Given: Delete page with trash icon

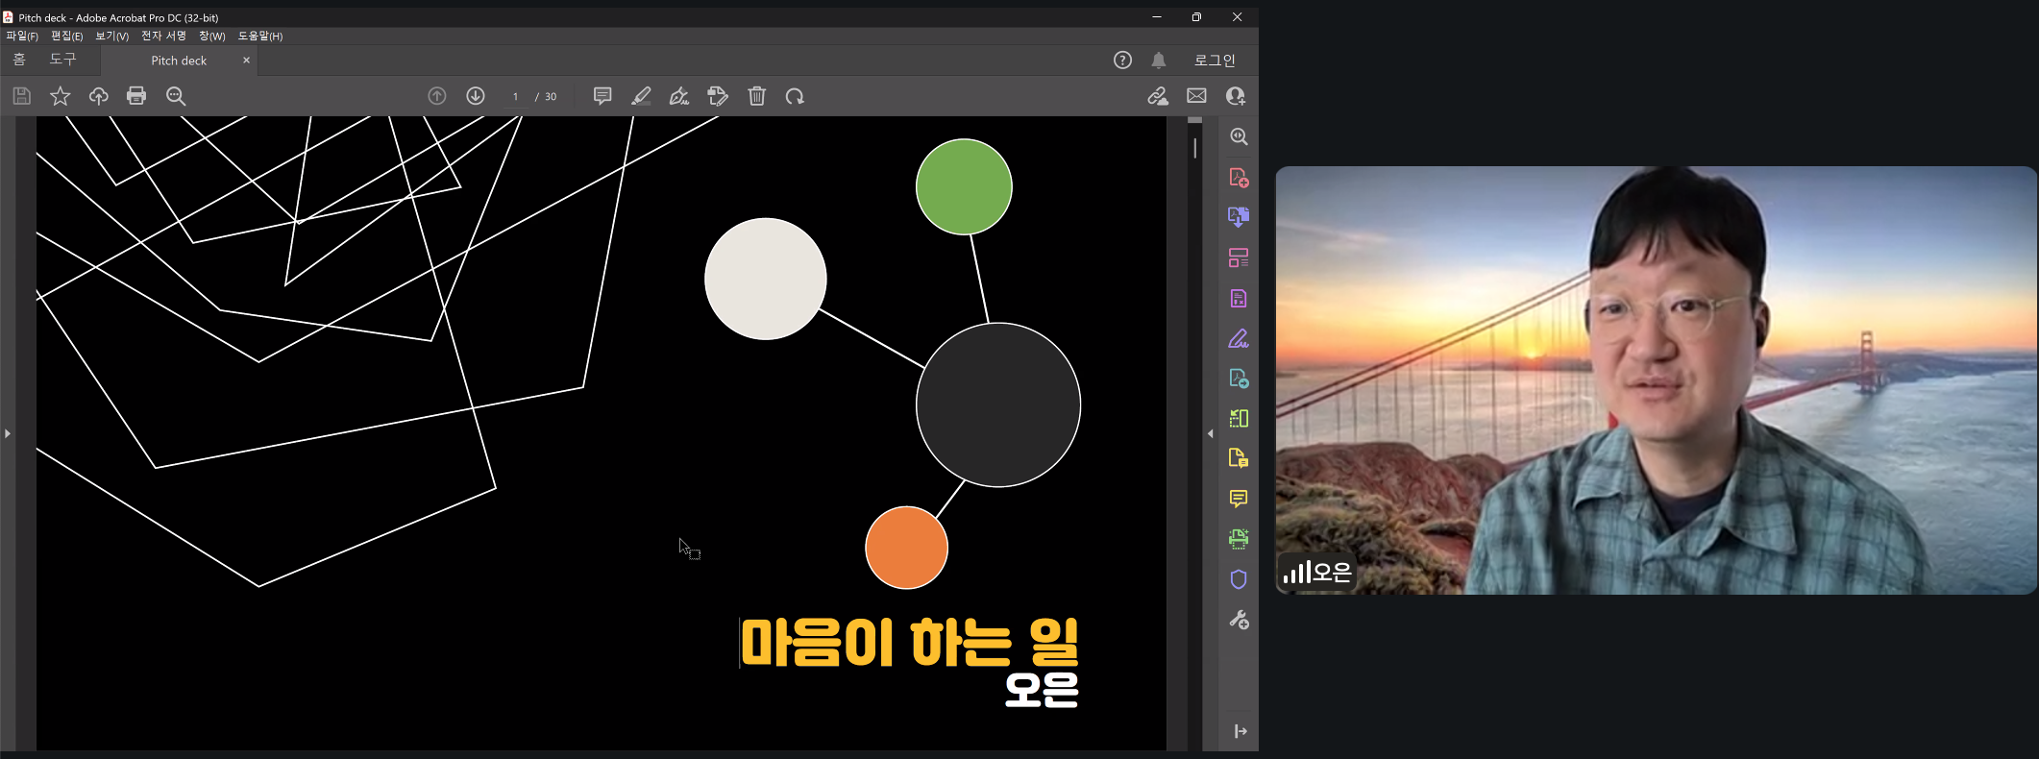Looking at the screenshot, I should [757, 96].
